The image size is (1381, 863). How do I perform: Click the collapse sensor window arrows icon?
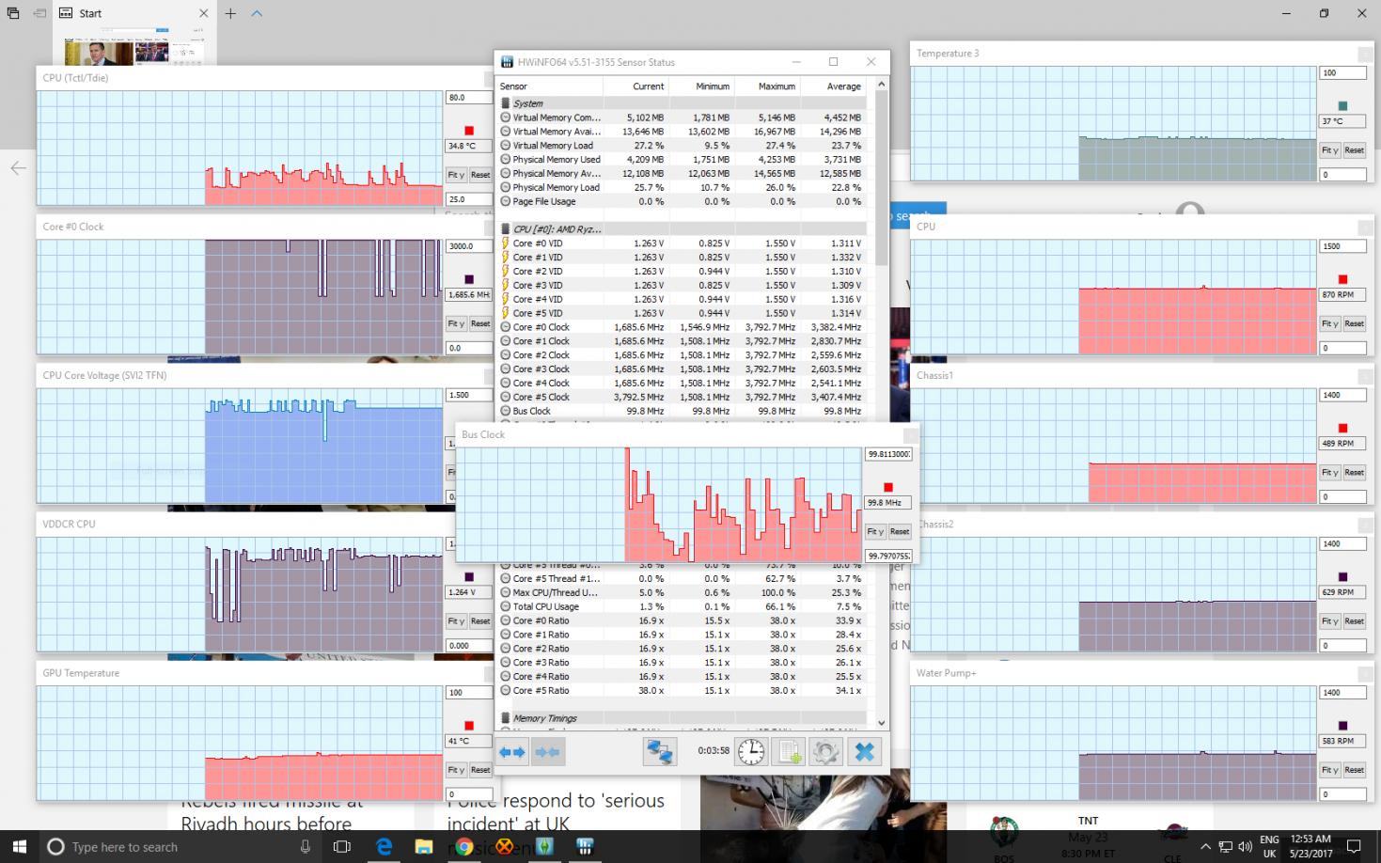click(547, 752)
